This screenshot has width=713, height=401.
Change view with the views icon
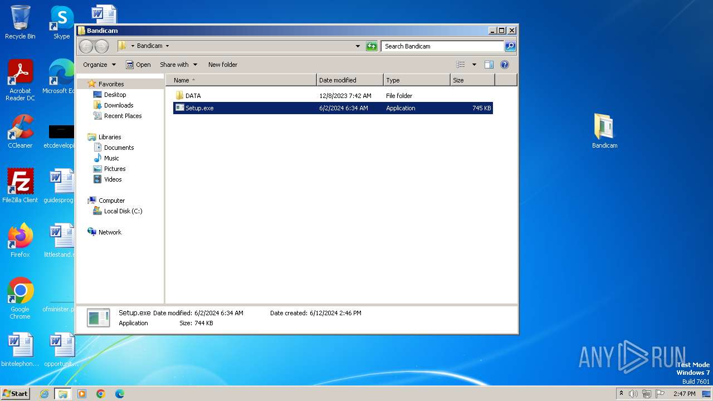[x=460, y=65]
